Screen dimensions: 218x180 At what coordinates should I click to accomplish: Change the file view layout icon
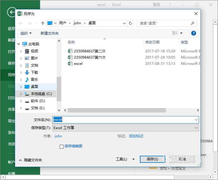pos(175,33)
